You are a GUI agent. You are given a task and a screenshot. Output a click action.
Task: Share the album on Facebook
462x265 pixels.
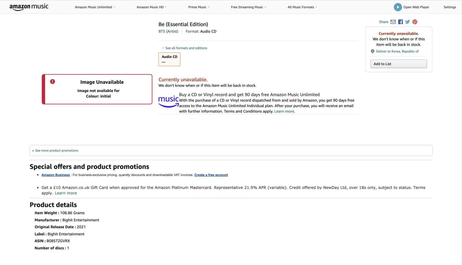pos(400,22)
